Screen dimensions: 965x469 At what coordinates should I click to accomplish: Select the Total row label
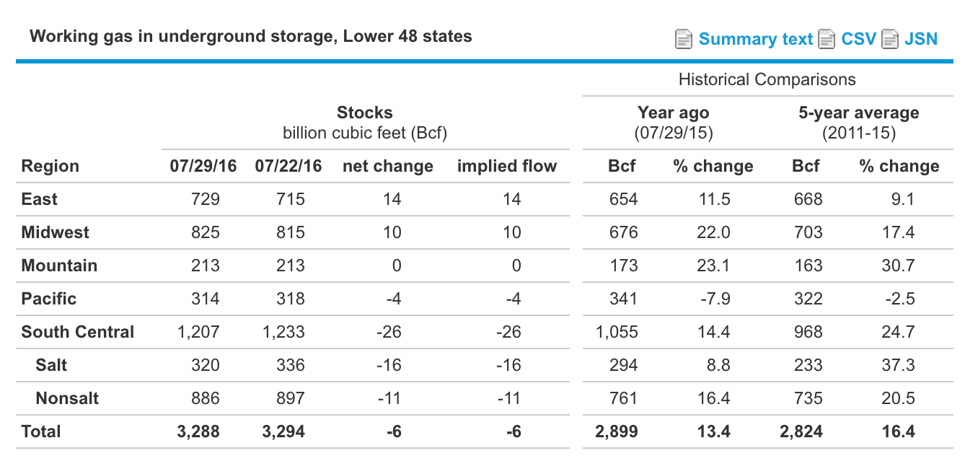pyautogui.click(x=40, y=431)
